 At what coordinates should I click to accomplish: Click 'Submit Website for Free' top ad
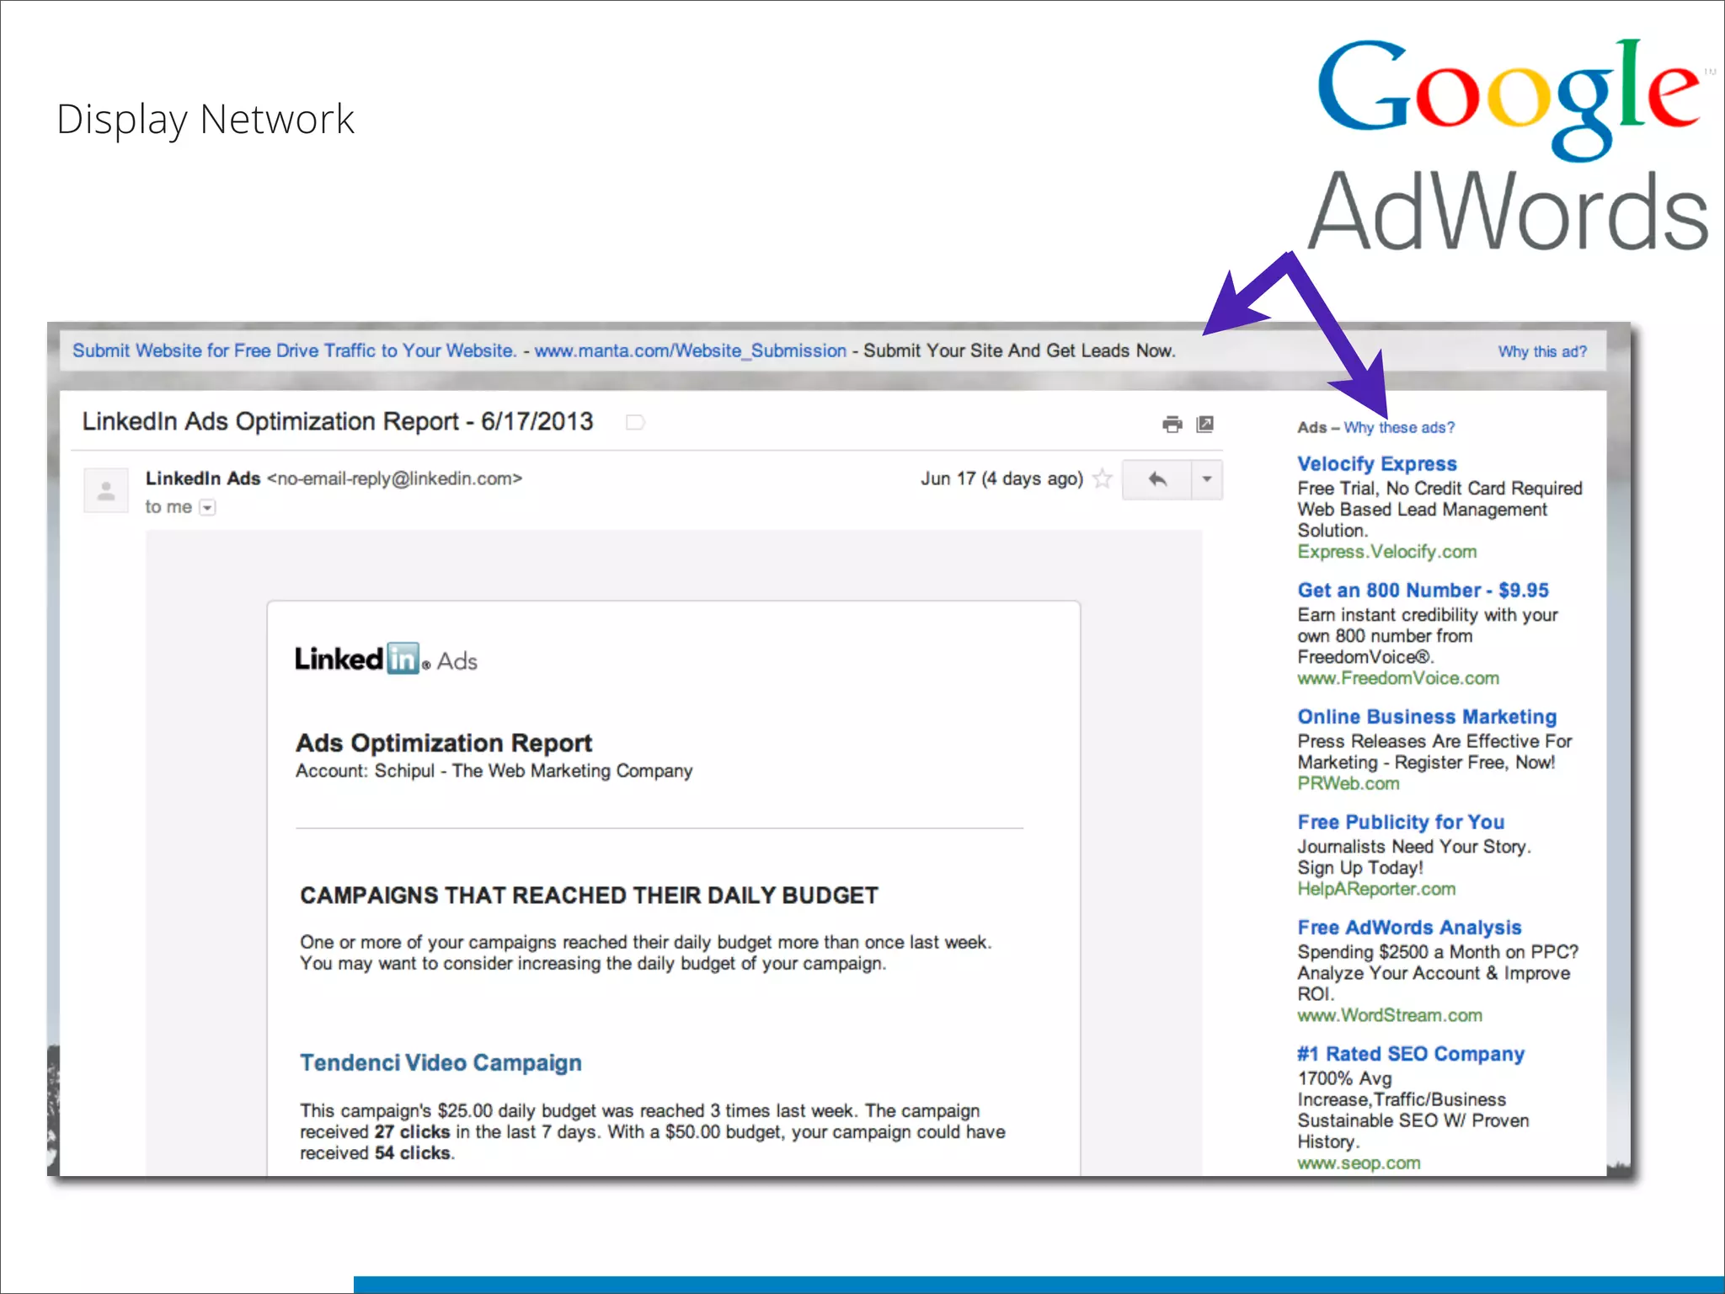(294, 351)
